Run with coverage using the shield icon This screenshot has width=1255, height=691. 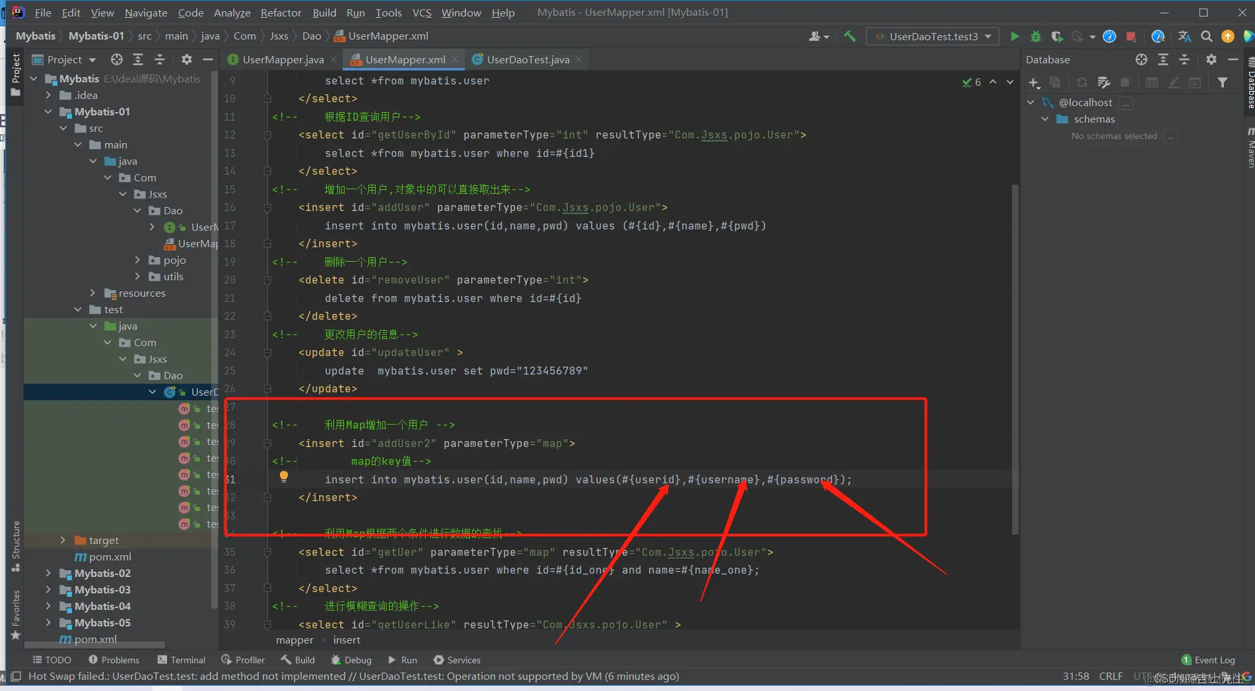click(1057, 36)
